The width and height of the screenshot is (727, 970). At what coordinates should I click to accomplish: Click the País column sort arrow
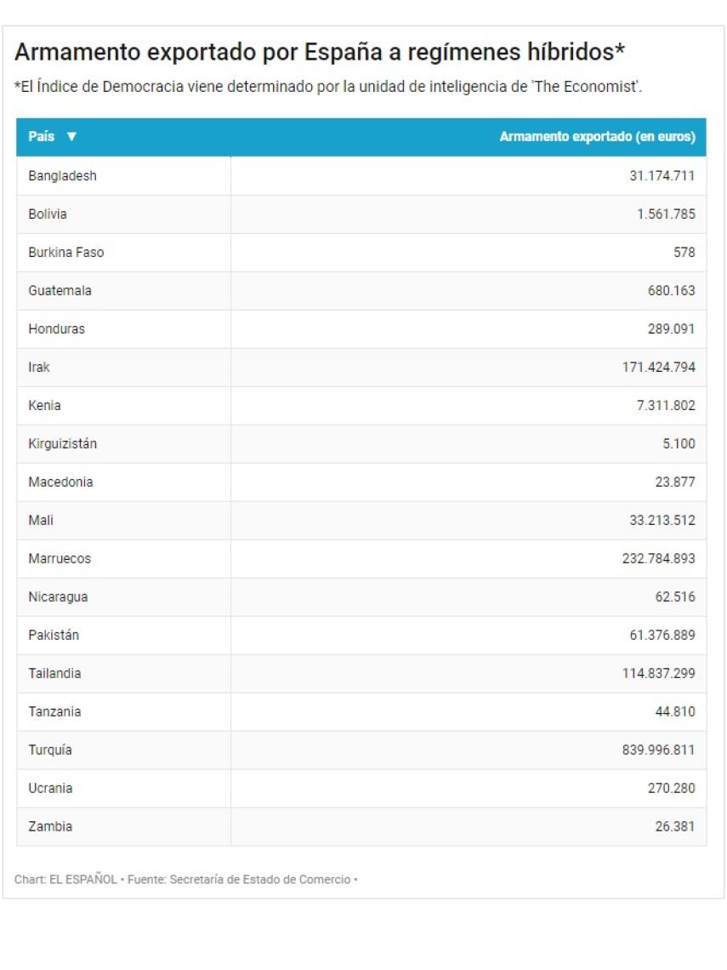(71, 138)
